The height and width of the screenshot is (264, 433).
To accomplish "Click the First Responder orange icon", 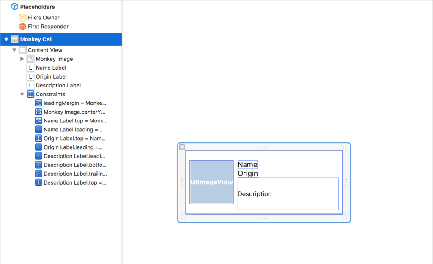I will [x=22, y=27].
